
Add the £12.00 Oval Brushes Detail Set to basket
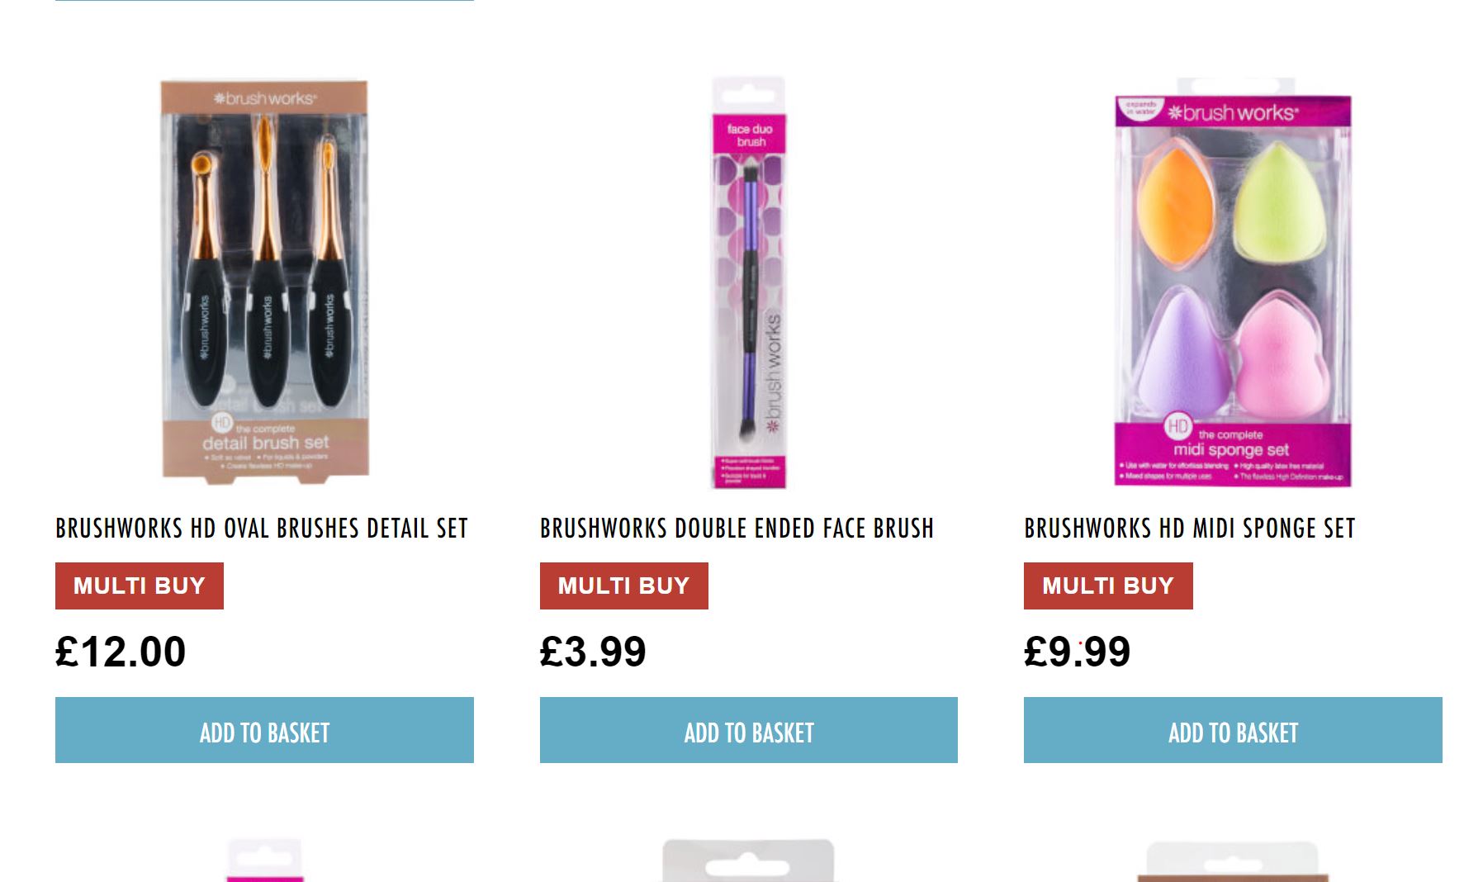tap(264, 730)
